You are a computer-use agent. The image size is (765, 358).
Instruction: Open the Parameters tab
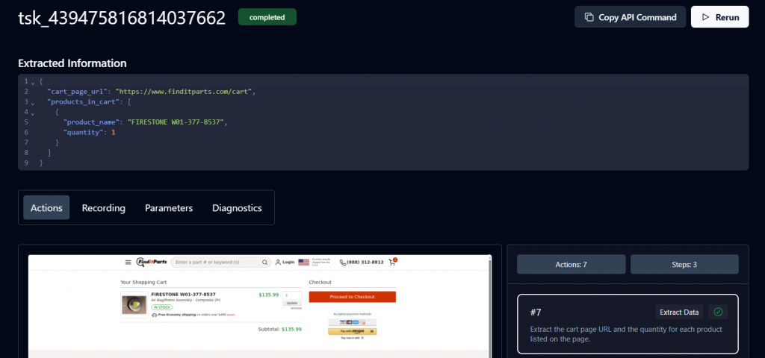pyautogui.click(x=169, y=208)
